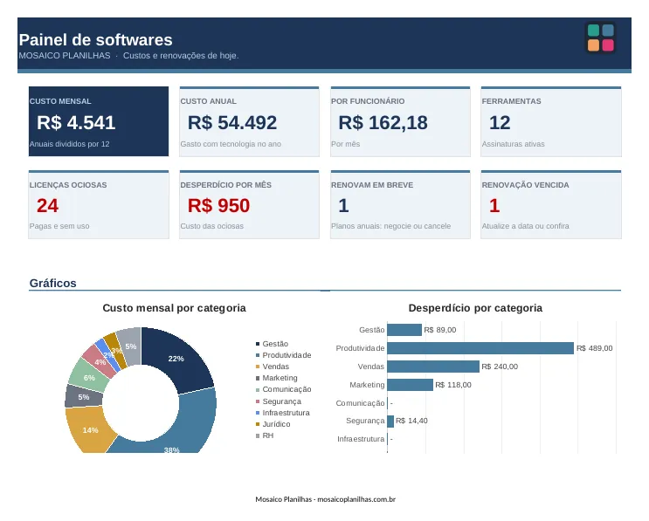Viewport: 649px width, 521px height.
Task: Select the 'R$ 14,40' bar data label
Action: 411,421
